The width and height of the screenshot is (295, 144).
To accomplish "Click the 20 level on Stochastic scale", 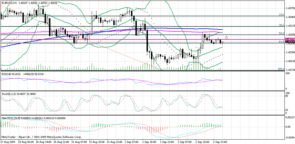I will (x=287, y=110).
